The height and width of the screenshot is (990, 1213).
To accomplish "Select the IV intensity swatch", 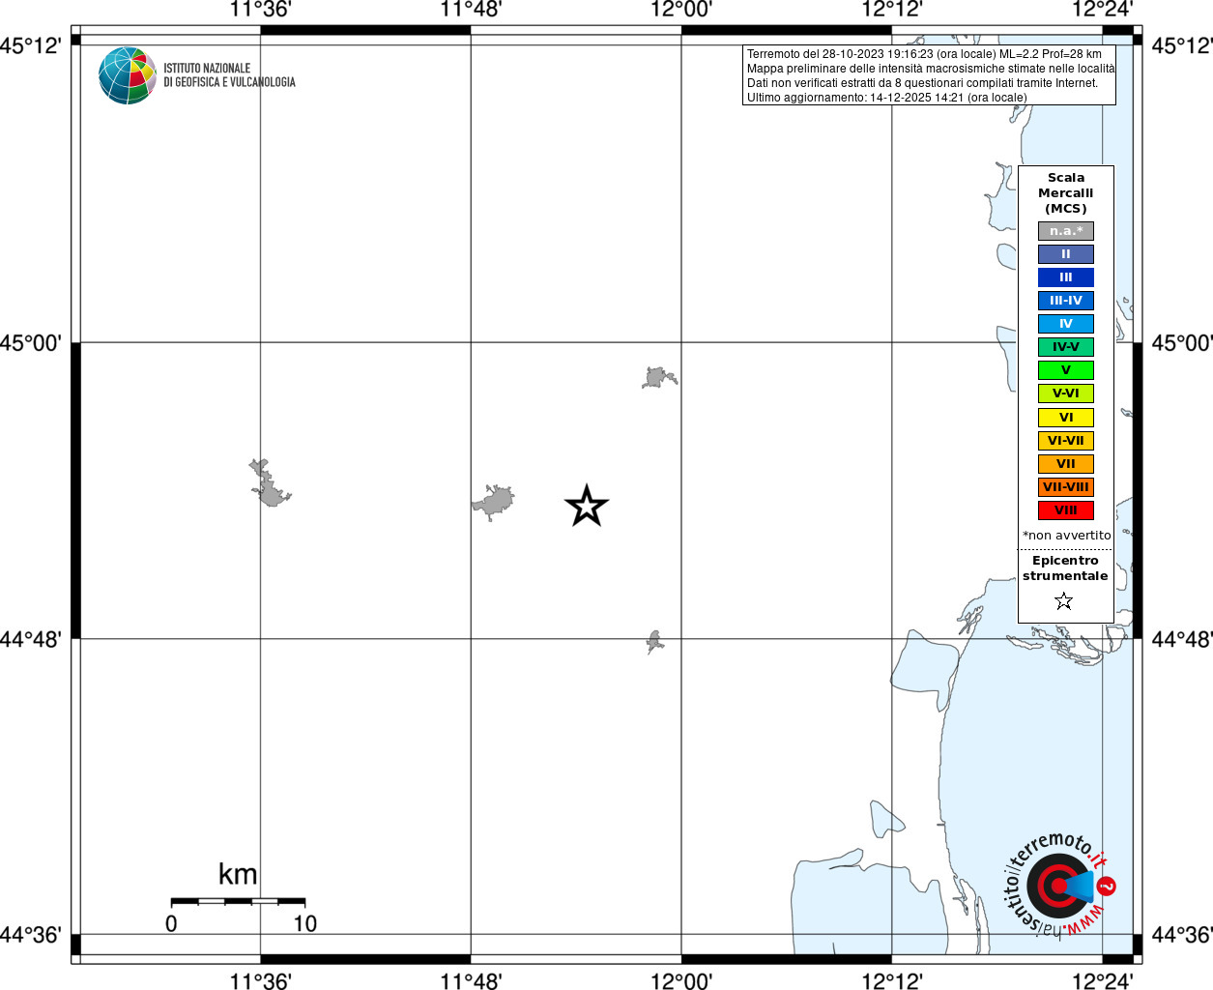I will 1066,324.
